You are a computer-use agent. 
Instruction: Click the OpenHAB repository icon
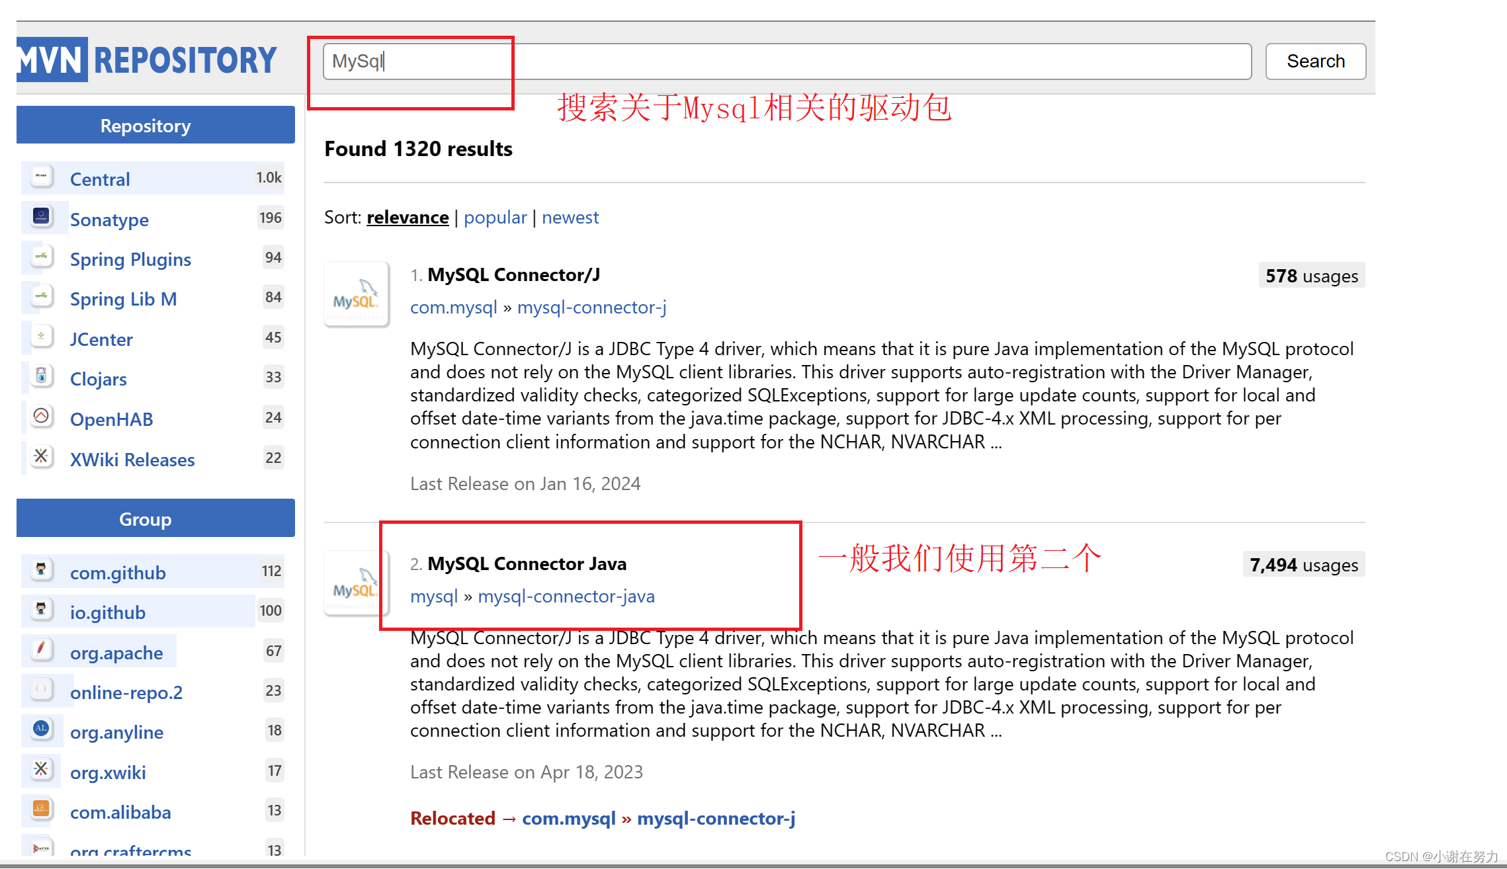pyautogui.click(x=42, y=417)
